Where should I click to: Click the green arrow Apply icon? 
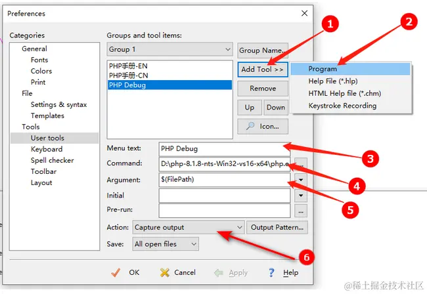(x=219, y=272)
